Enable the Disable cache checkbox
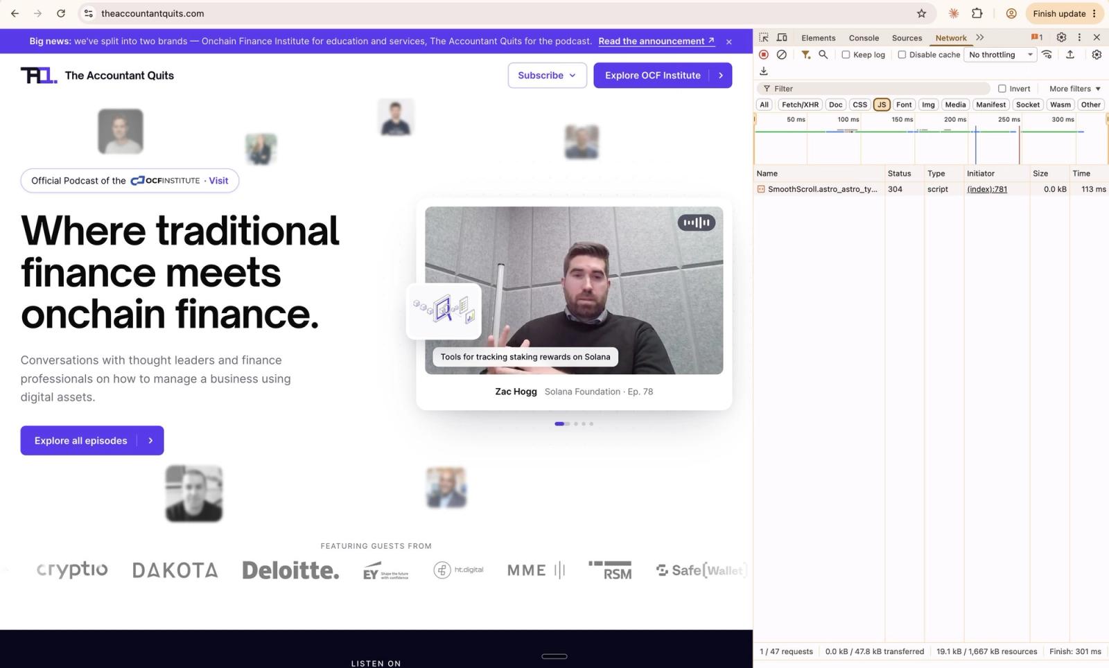 click(x=902, y=55)
